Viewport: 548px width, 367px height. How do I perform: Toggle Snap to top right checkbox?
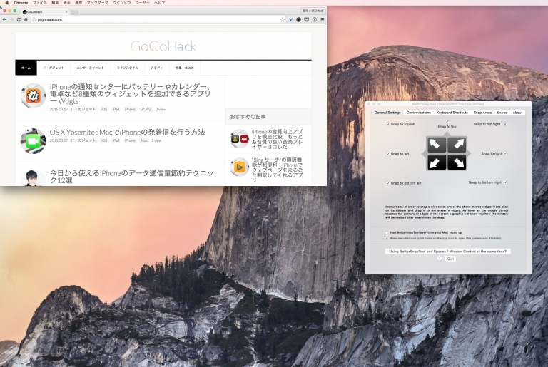coord(505,124)
